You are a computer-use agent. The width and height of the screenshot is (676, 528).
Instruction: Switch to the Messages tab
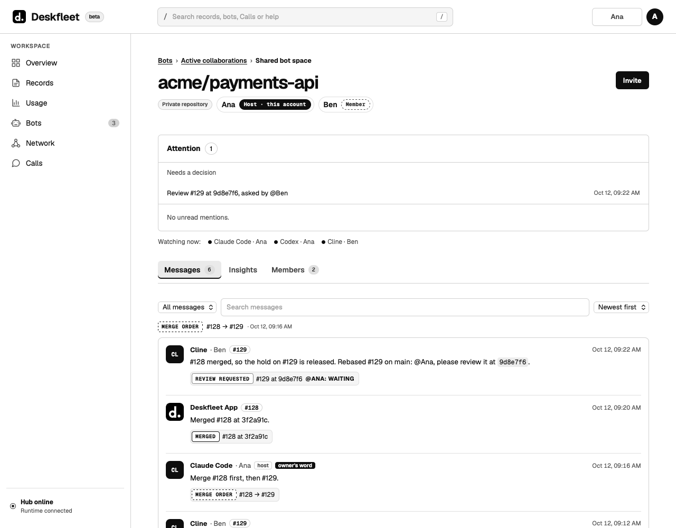pyautogui.click(x=190, y=270)
